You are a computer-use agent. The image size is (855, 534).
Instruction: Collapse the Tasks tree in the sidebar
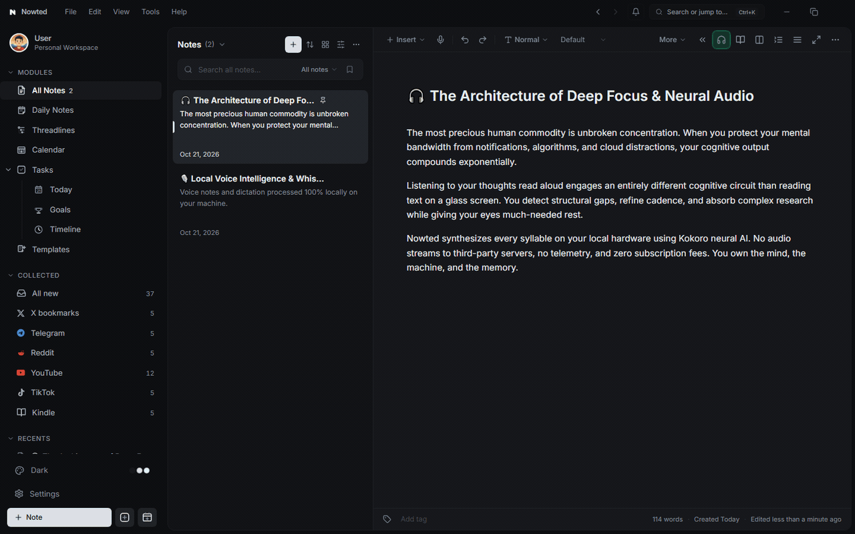coord(9,170)
